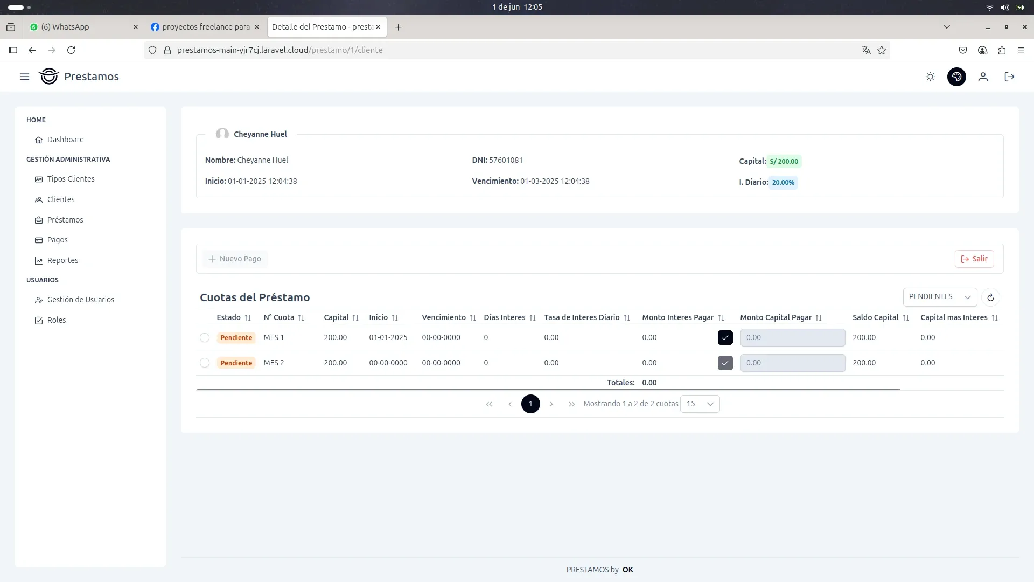The height and width of the screenshot is (582, 1034).
Task: Click the hamburger menu icon beside Prestamos
Action: pos(24,77)
